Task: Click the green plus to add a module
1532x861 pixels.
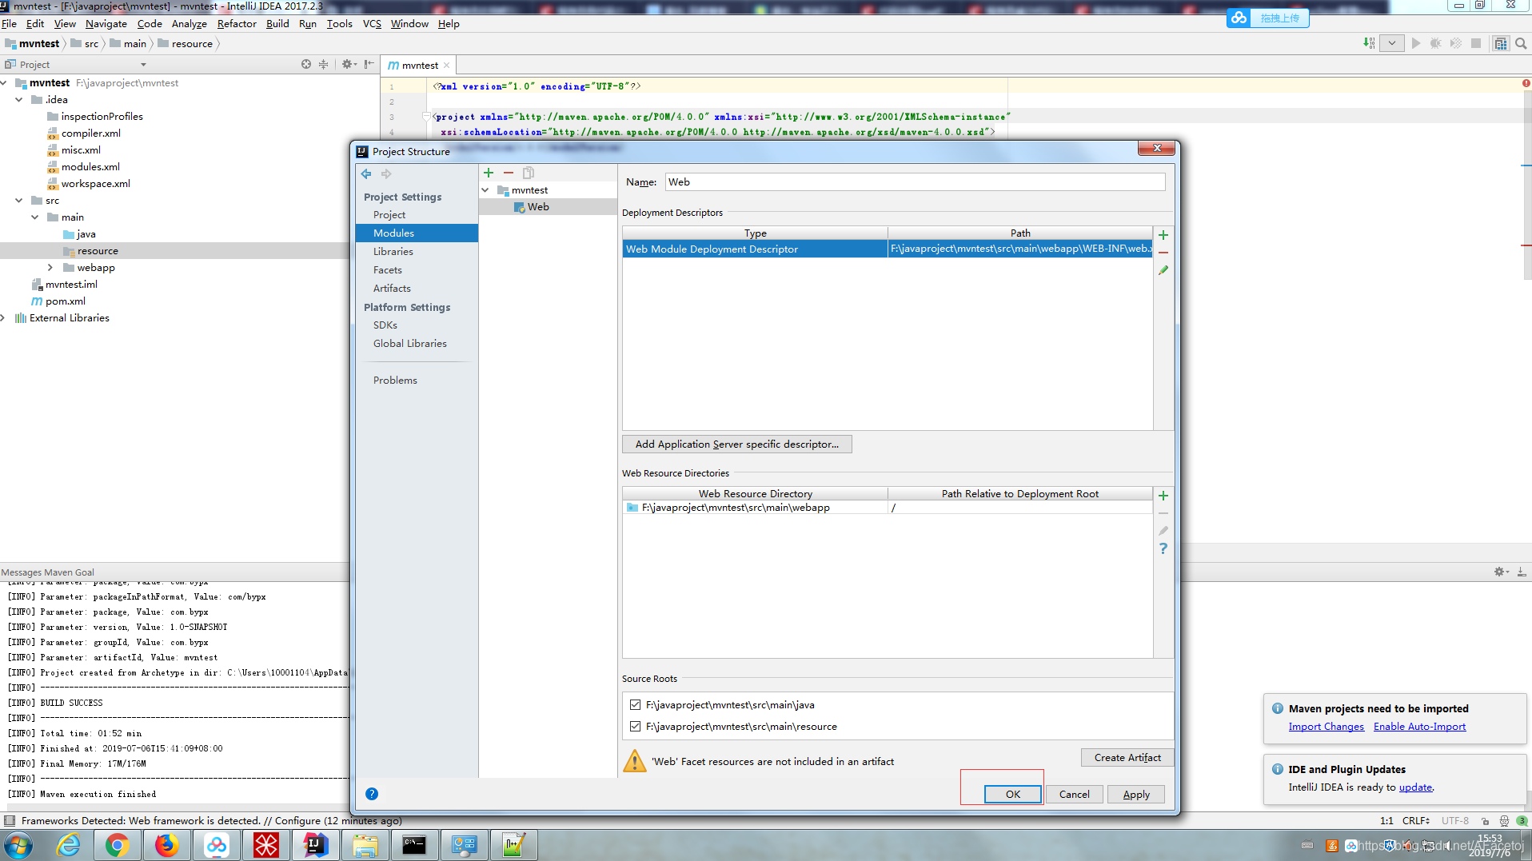Action: click(x=489, y=173)
